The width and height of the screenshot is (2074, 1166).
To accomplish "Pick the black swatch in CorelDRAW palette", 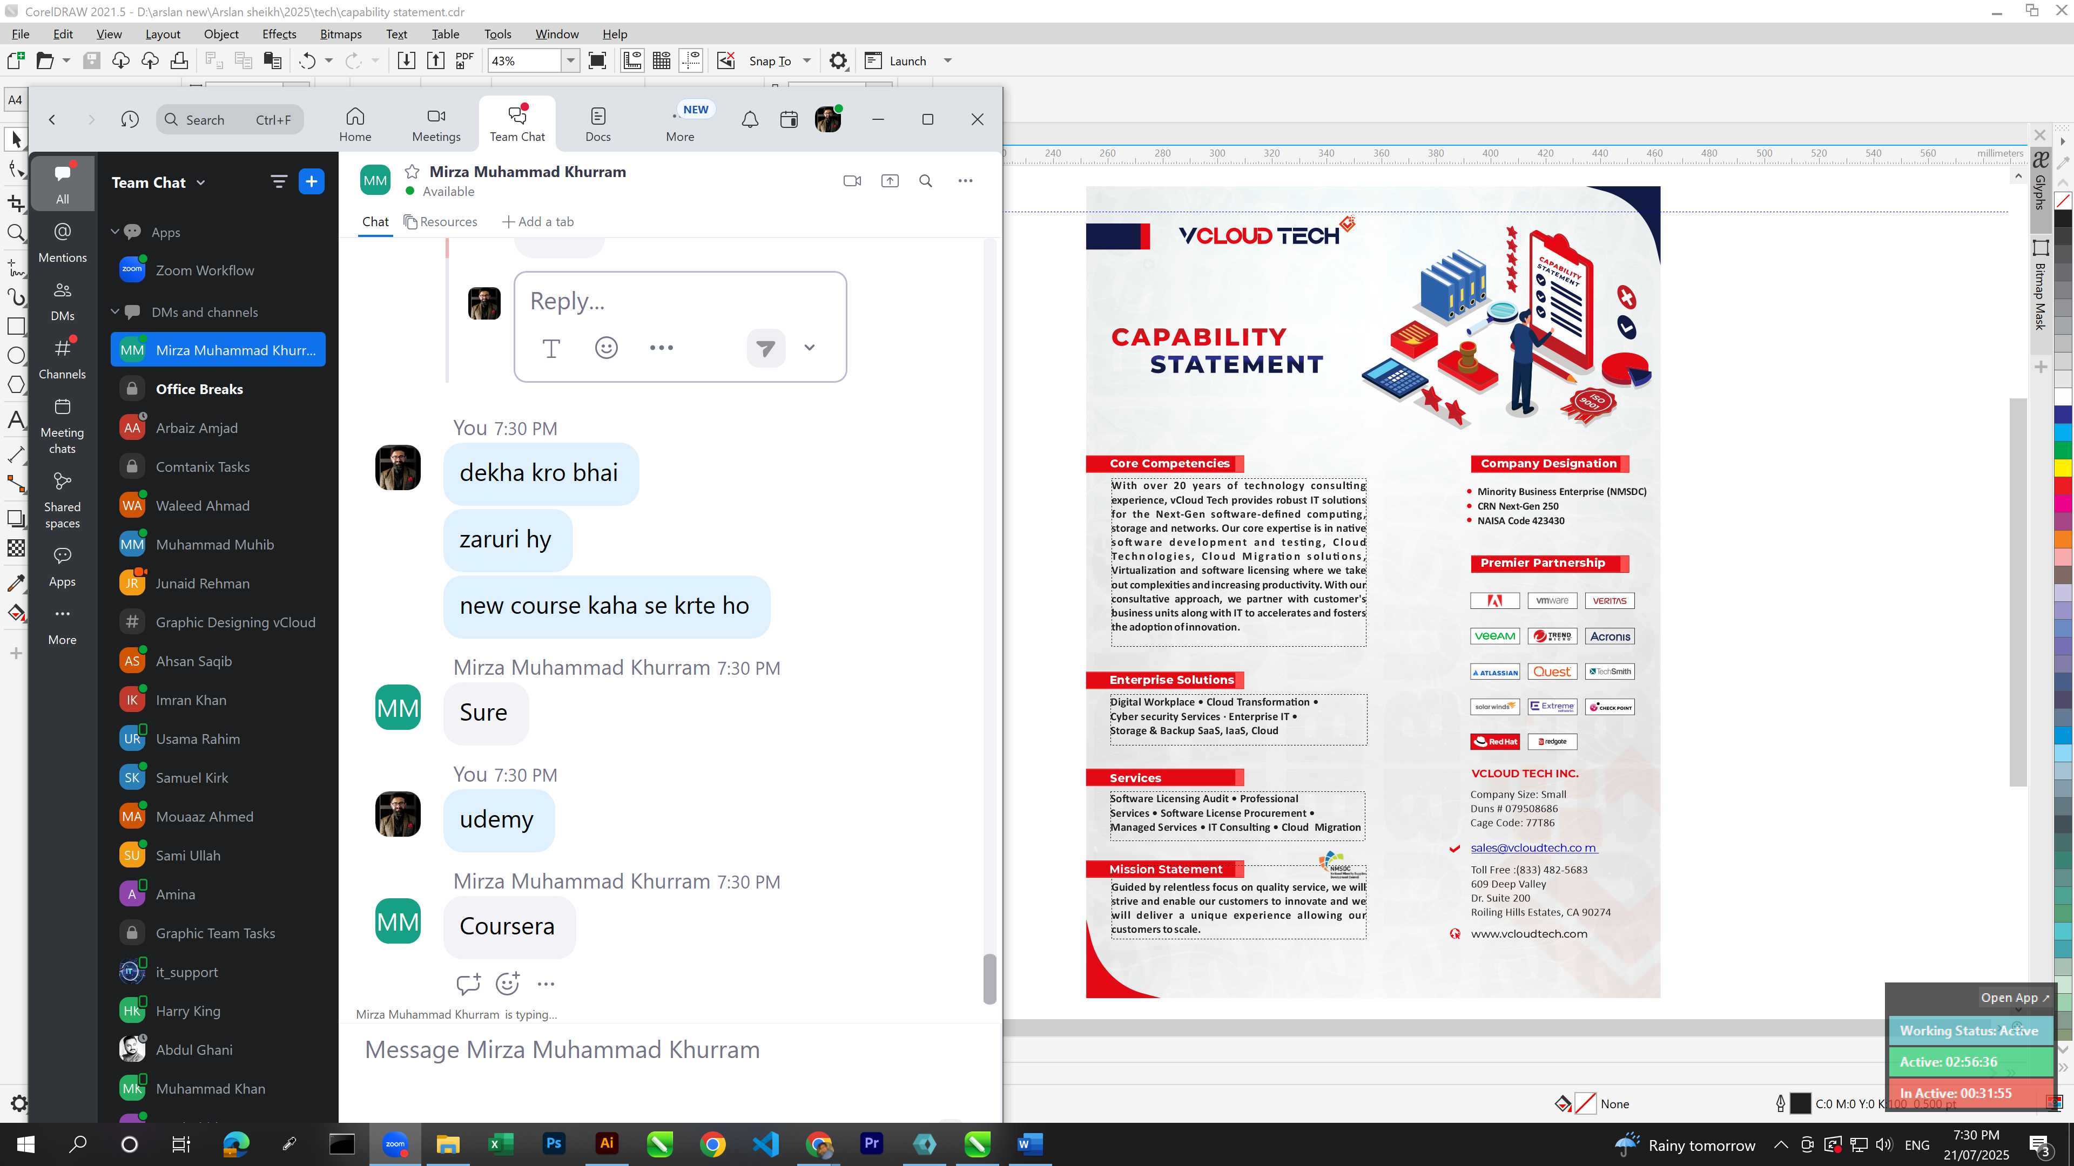I will click(2063, 218).
